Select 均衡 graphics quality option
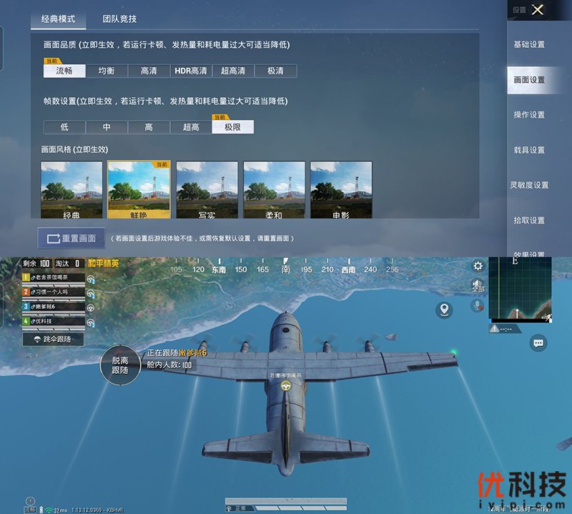The image size is (572, 514). point(106,71)
